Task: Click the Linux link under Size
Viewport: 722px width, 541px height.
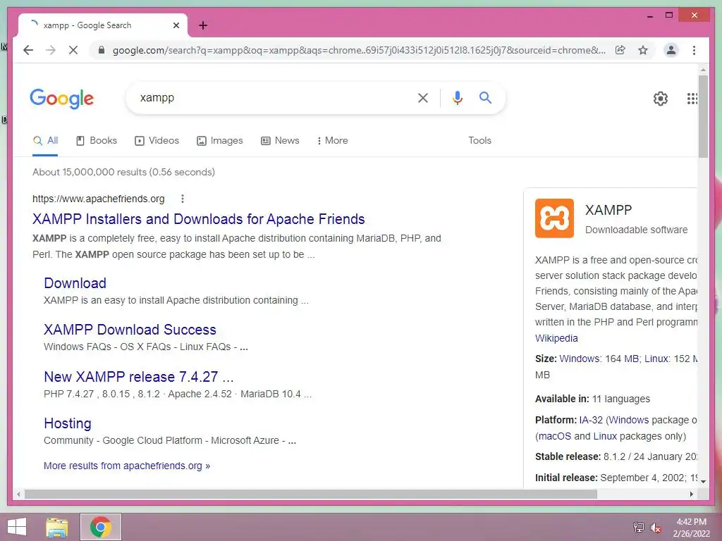Action: [656, 359]
